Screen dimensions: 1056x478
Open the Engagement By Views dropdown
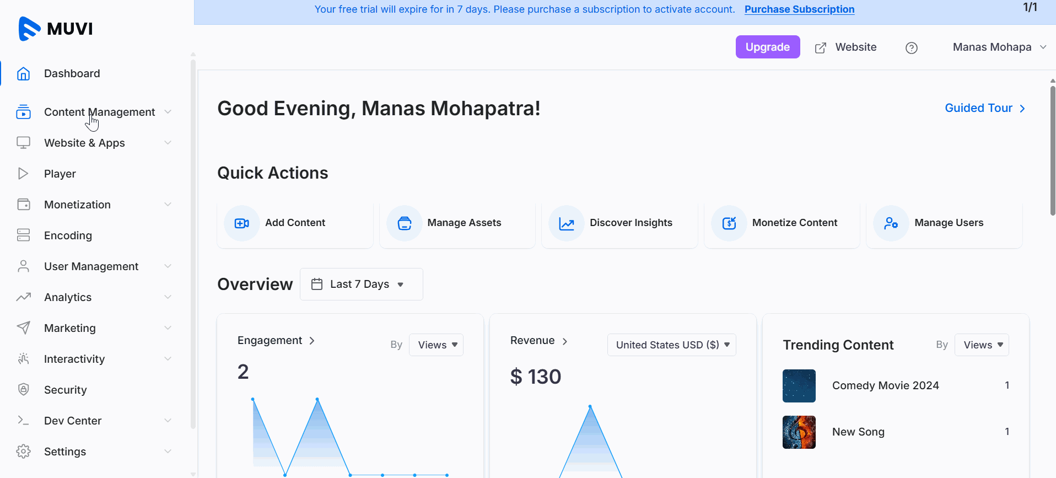[x=436, y=345]
